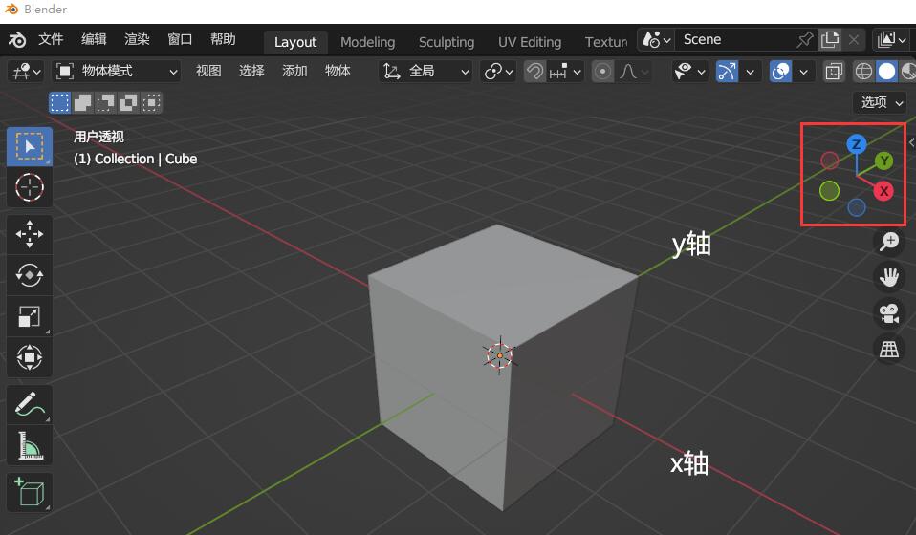Switch to wireframe shading mode

point(863,72)
